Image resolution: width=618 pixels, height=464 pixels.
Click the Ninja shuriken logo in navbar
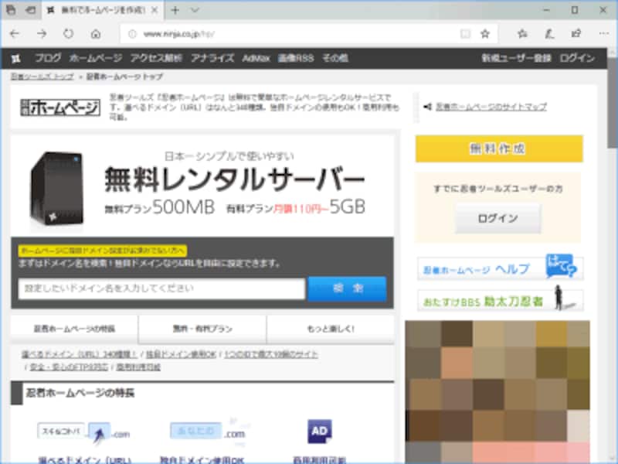pos(15,59)
